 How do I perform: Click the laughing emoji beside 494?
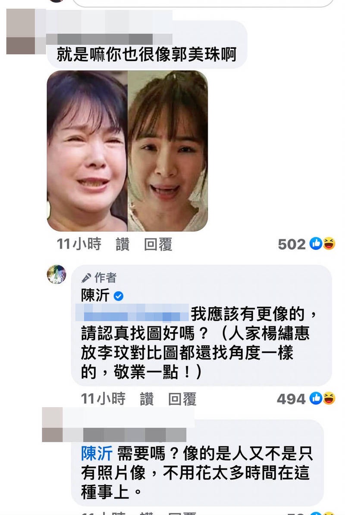329,398
